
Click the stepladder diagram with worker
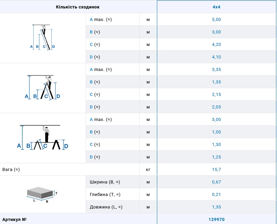43,88
